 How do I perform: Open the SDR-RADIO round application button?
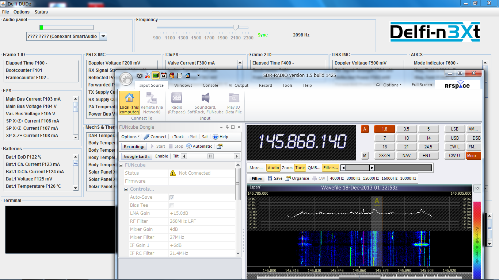pos(126,78)
